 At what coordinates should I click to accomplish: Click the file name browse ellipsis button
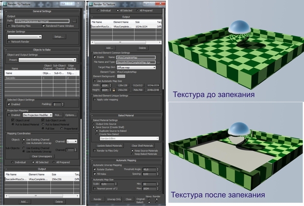(158, 62)
